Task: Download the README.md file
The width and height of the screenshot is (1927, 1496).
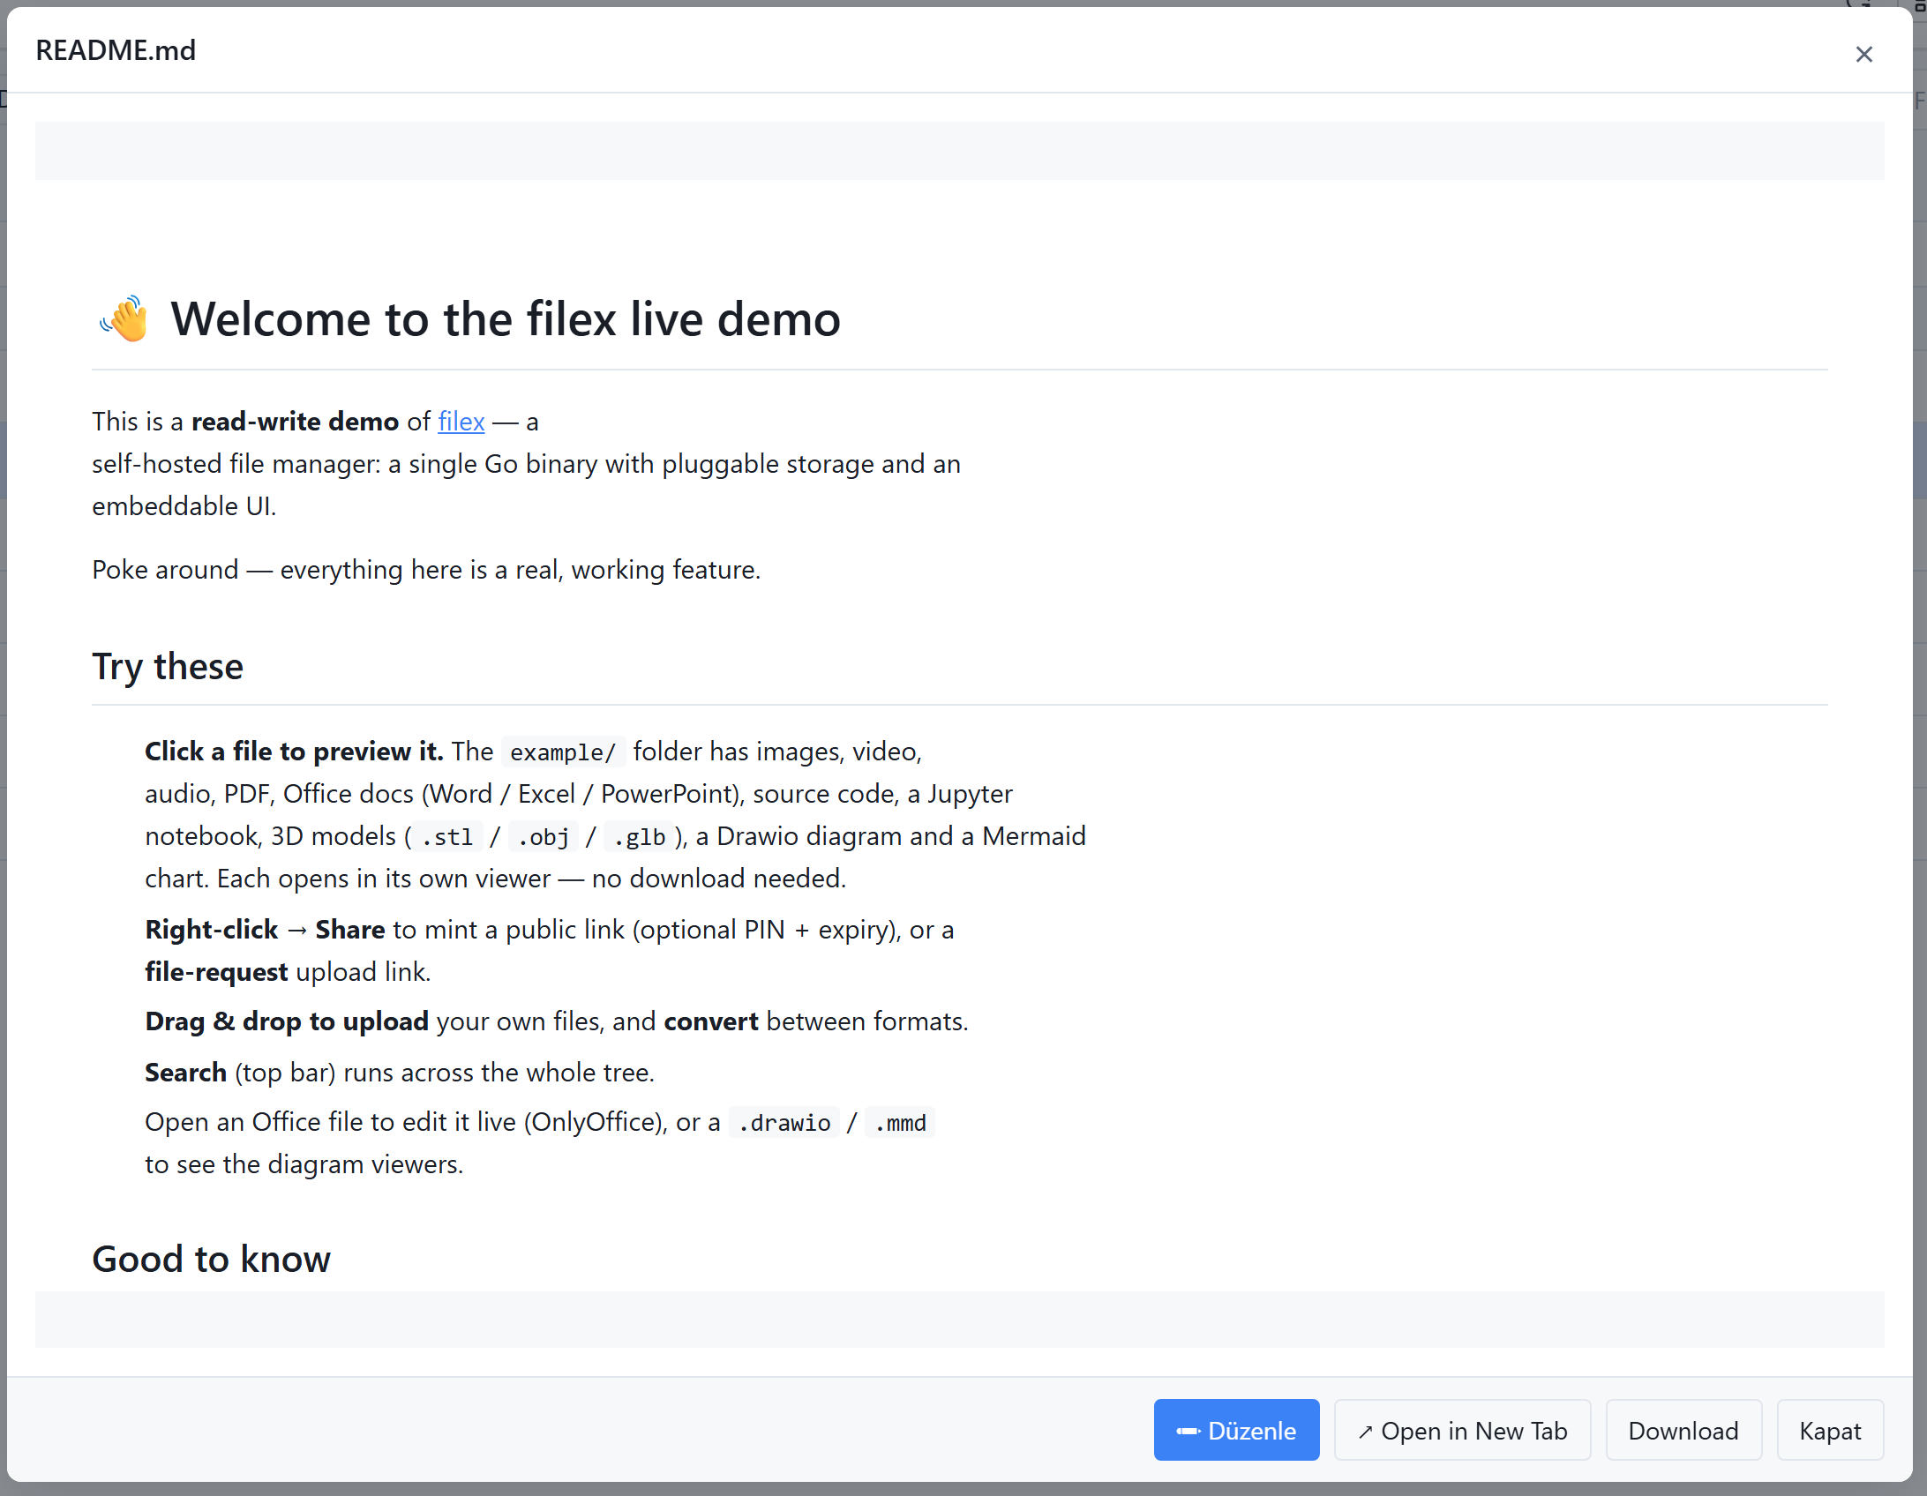Action: 1683,1430
